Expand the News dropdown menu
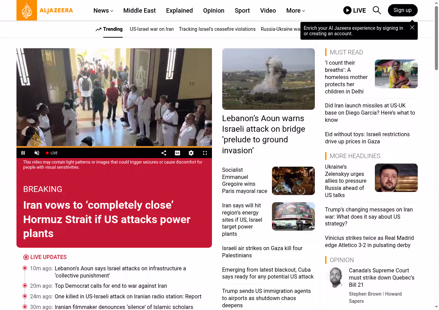Image resolution: width=439 pixels, height=310 pixels. [103, 11]
